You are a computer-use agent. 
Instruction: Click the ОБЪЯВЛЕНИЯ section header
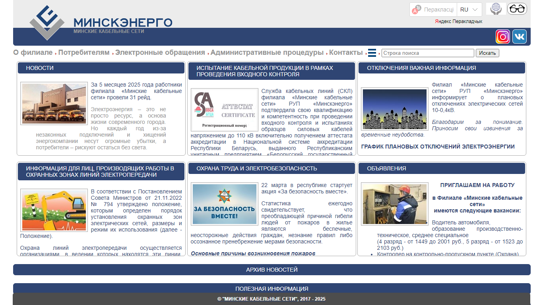[x=442, y=168]
